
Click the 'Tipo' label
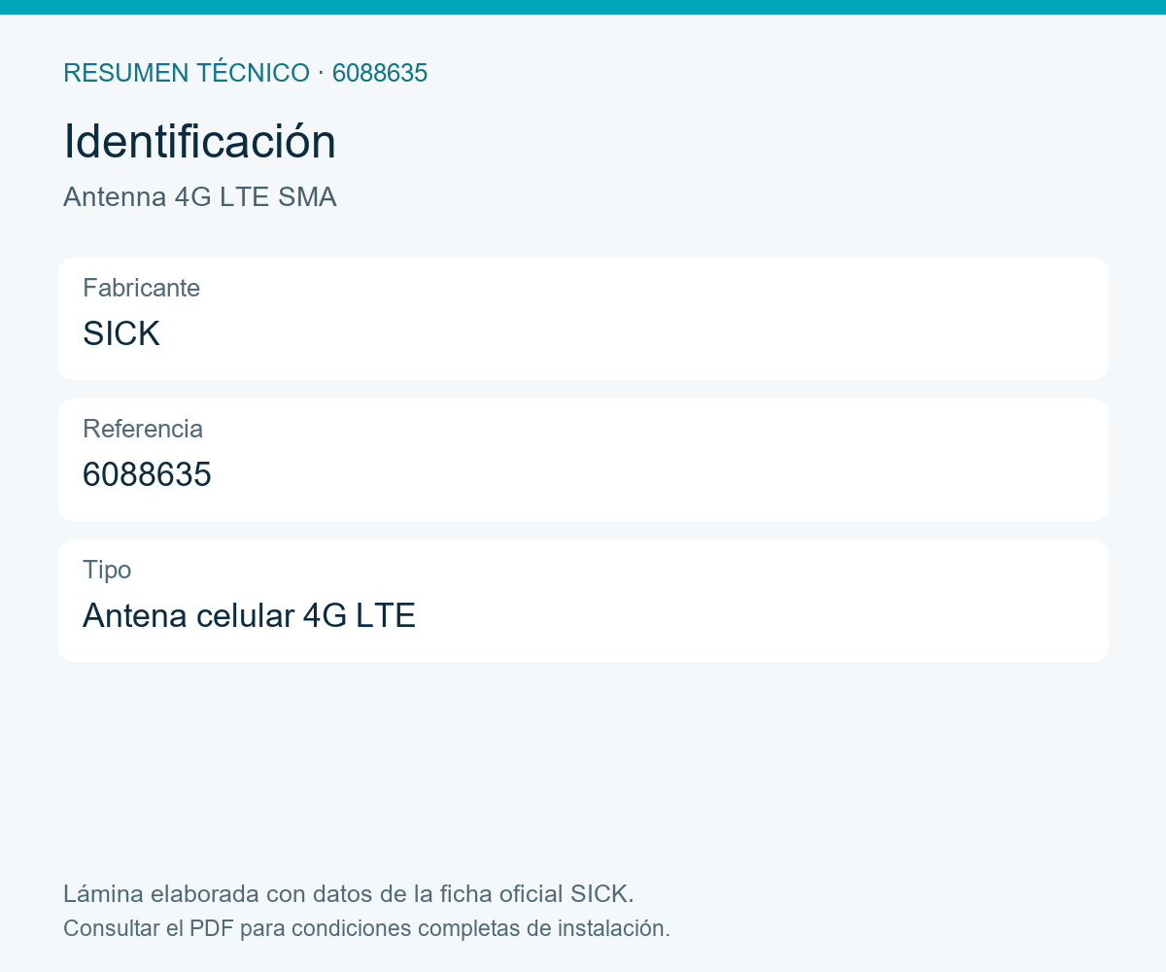107,570
